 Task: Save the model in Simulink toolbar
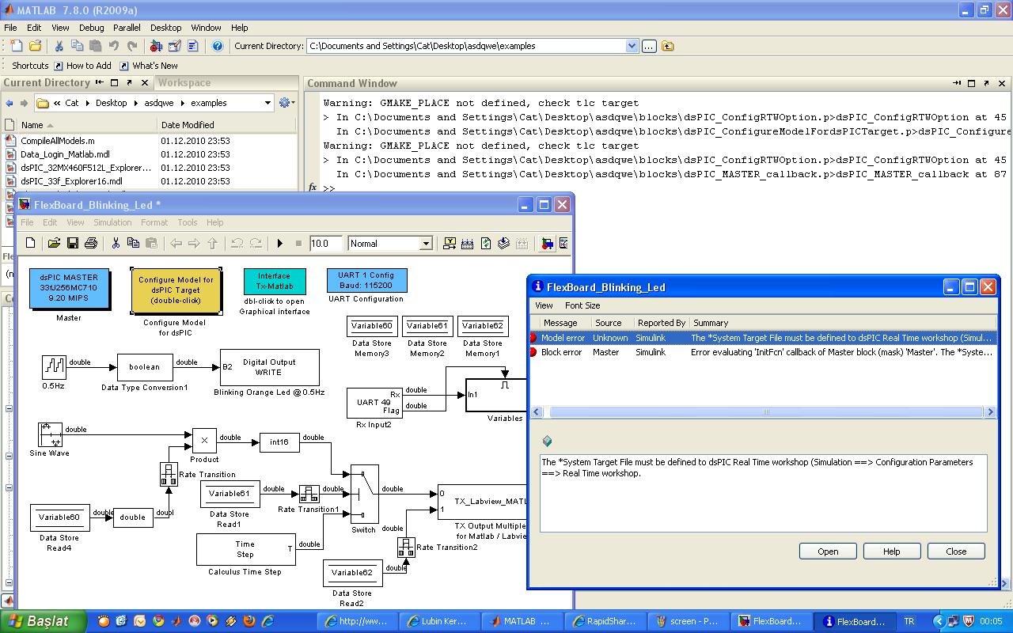pyautogui.click(x=72, y=244)
